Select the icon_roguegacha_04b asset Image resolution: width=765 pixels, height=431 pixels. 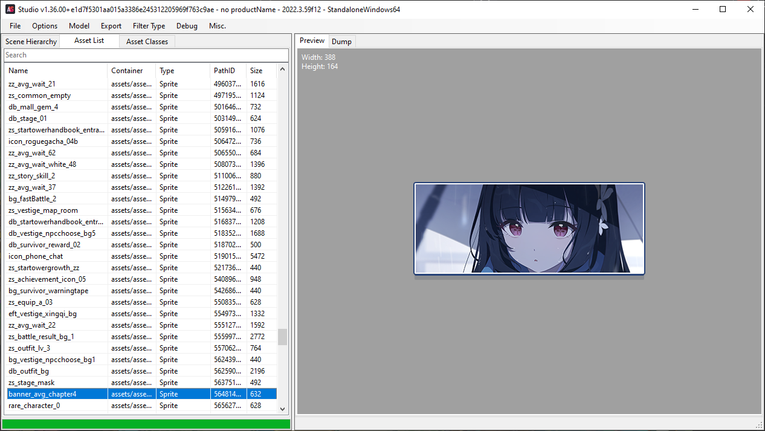(141, 141)
